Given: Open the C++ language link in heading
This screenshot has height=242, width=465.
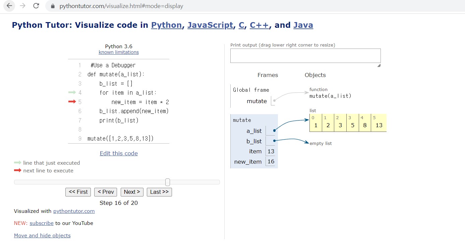Looking at the screenshot, I should (259, 25).
